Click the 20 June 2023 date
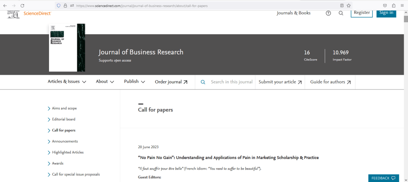408x182 pixels. [148, 147]
